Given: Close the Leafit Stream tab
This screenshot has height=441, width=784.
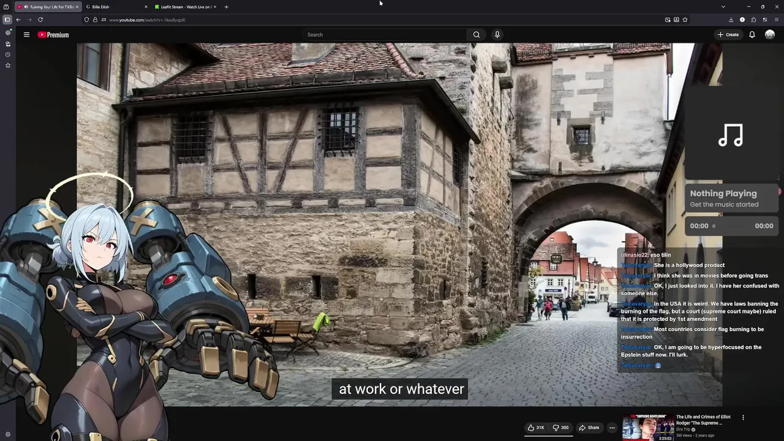Looking at the screenshot, I should [x=215, y=7].
